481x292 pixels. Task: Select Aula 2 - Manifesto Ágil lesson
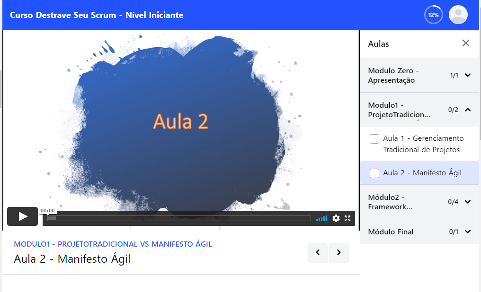(422, 173)
